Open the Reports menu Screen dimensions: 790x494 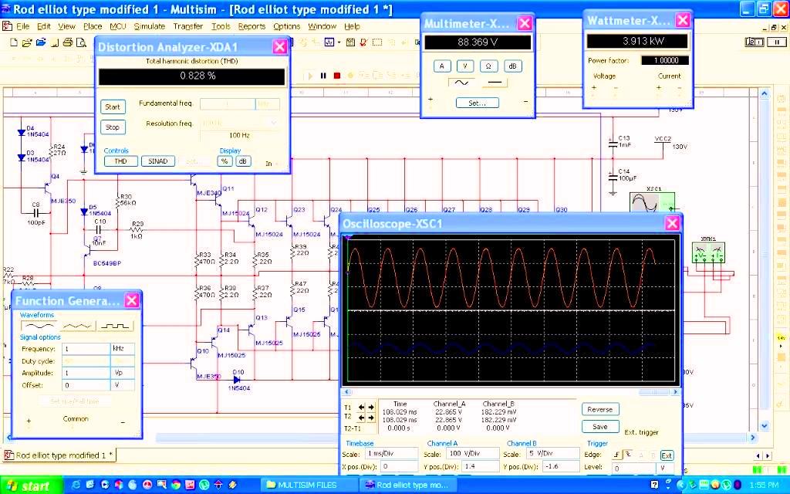point(252,26)
